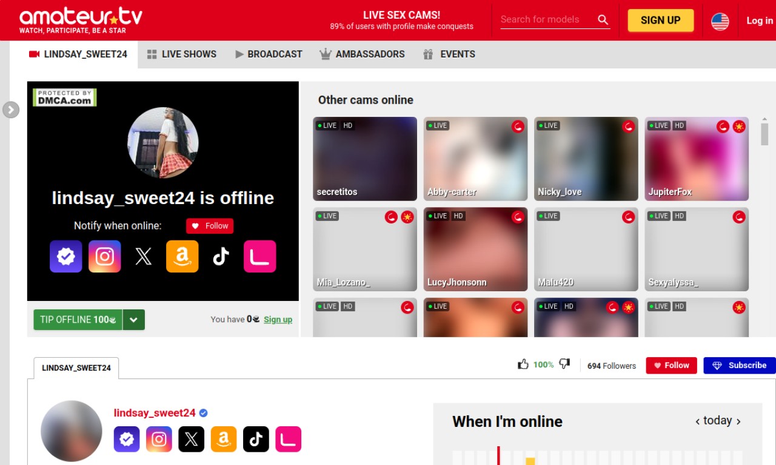Open Nicky_love cam thumbnail
776x465 pixels.
[x=586, y=159]
